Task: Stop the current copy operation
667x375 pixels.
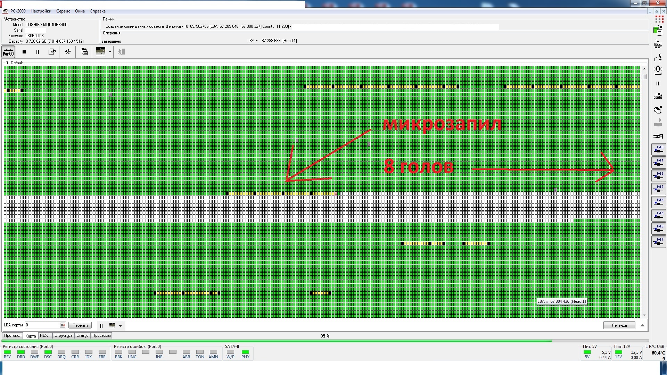Action: pos(24,52)
